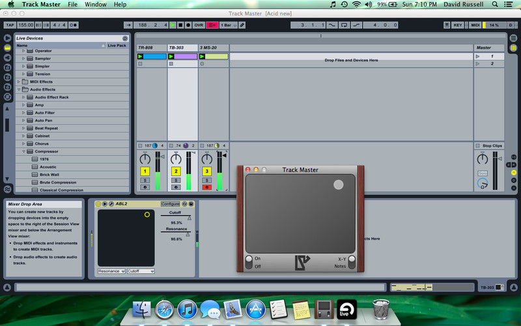521x326 pixels.
Task: Launch the green MS-20 clip
Action: pyautogui.click(x=202, y=57)
